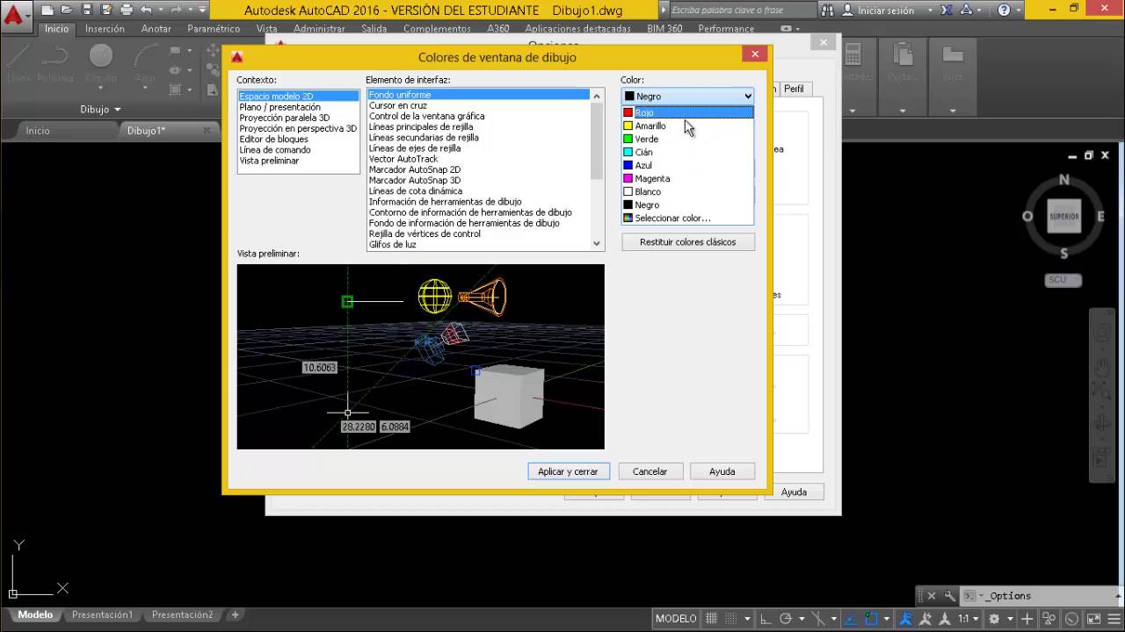This screenshot has height=632, width=1125.
Task: Toggle 2D object snap icon
Action: pyautogui.click(x=871, y=619)
